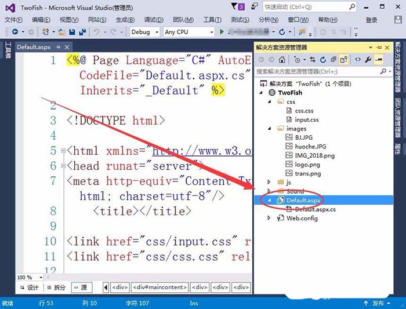
Task: Expand the Web.config node
Action: (x=269, y=218)
